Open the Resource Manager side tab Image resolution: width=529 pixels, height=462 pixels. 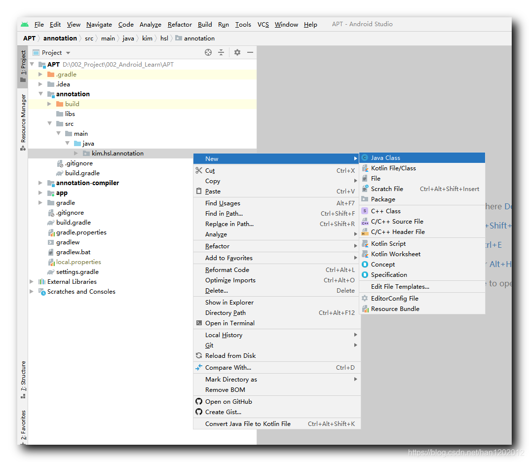point(23,122)
